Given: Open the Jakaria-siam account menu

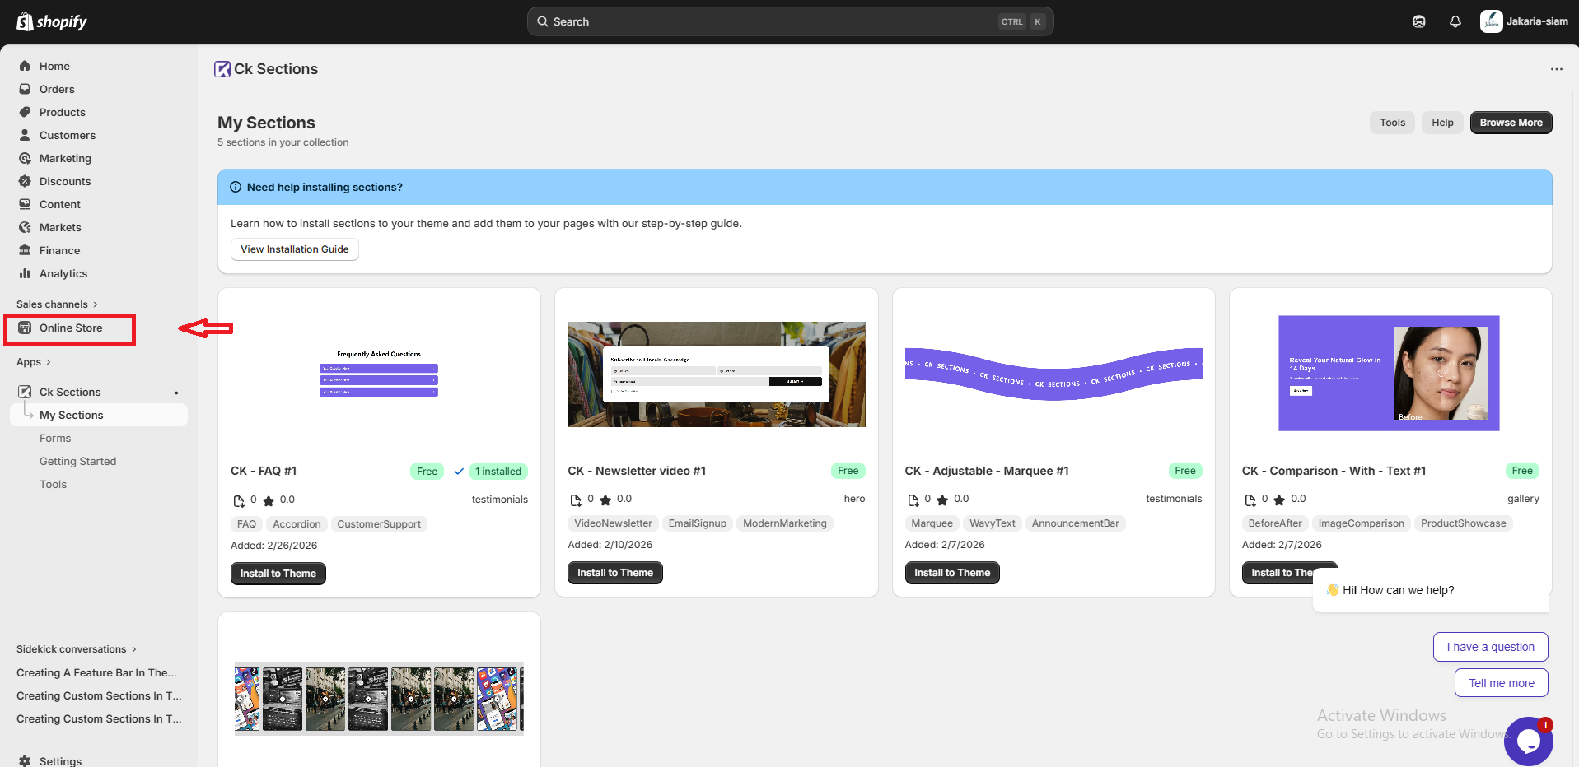Looking at the screenshot, I should 1524,21.
